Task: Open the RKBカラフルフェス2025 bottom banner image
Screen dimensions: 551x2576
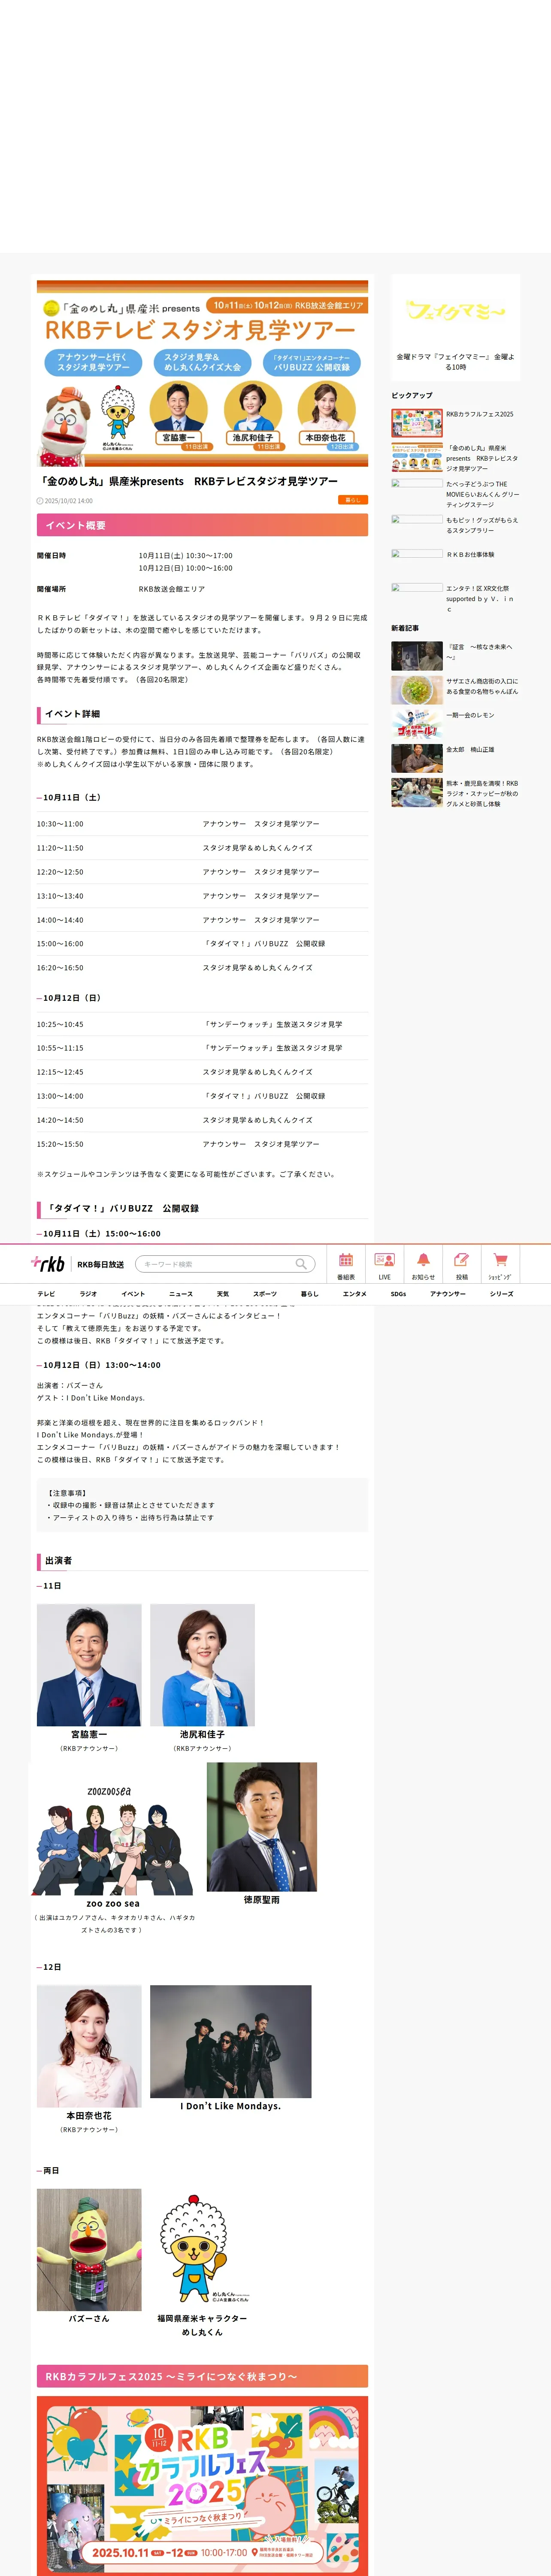Action: [202, 2486]
